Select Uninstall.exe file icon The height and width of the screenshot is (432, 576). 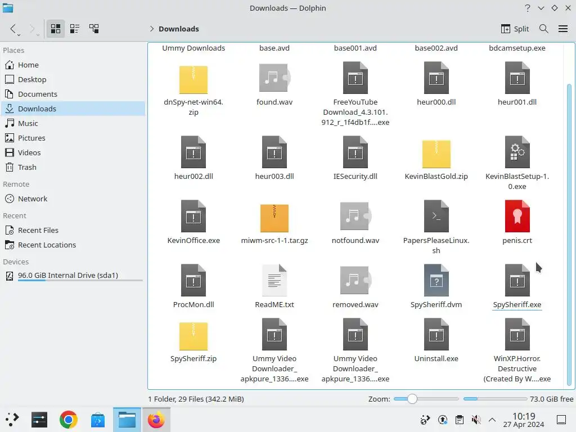436,334
